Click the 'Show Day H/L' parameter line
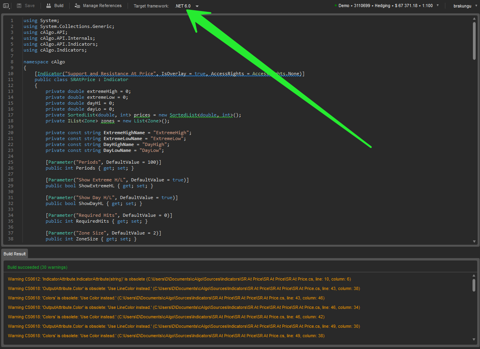The width and height of the screenshot is (480, 349). click(112, 198)
